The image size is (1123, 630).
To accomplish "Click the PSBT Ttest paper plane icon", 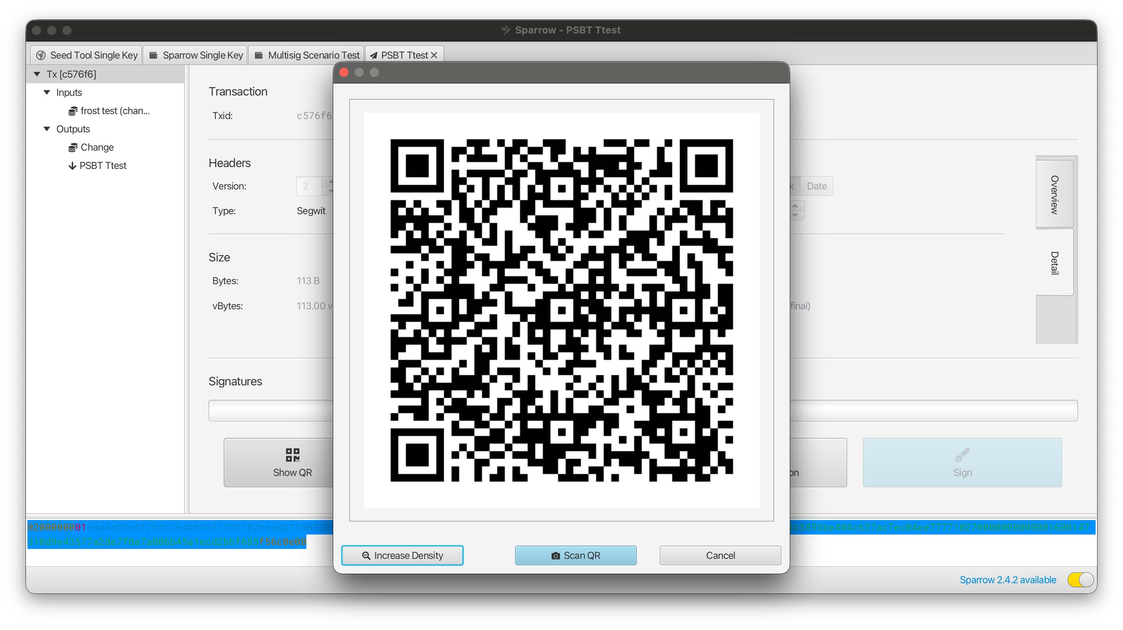I will [x=374, y=56].
